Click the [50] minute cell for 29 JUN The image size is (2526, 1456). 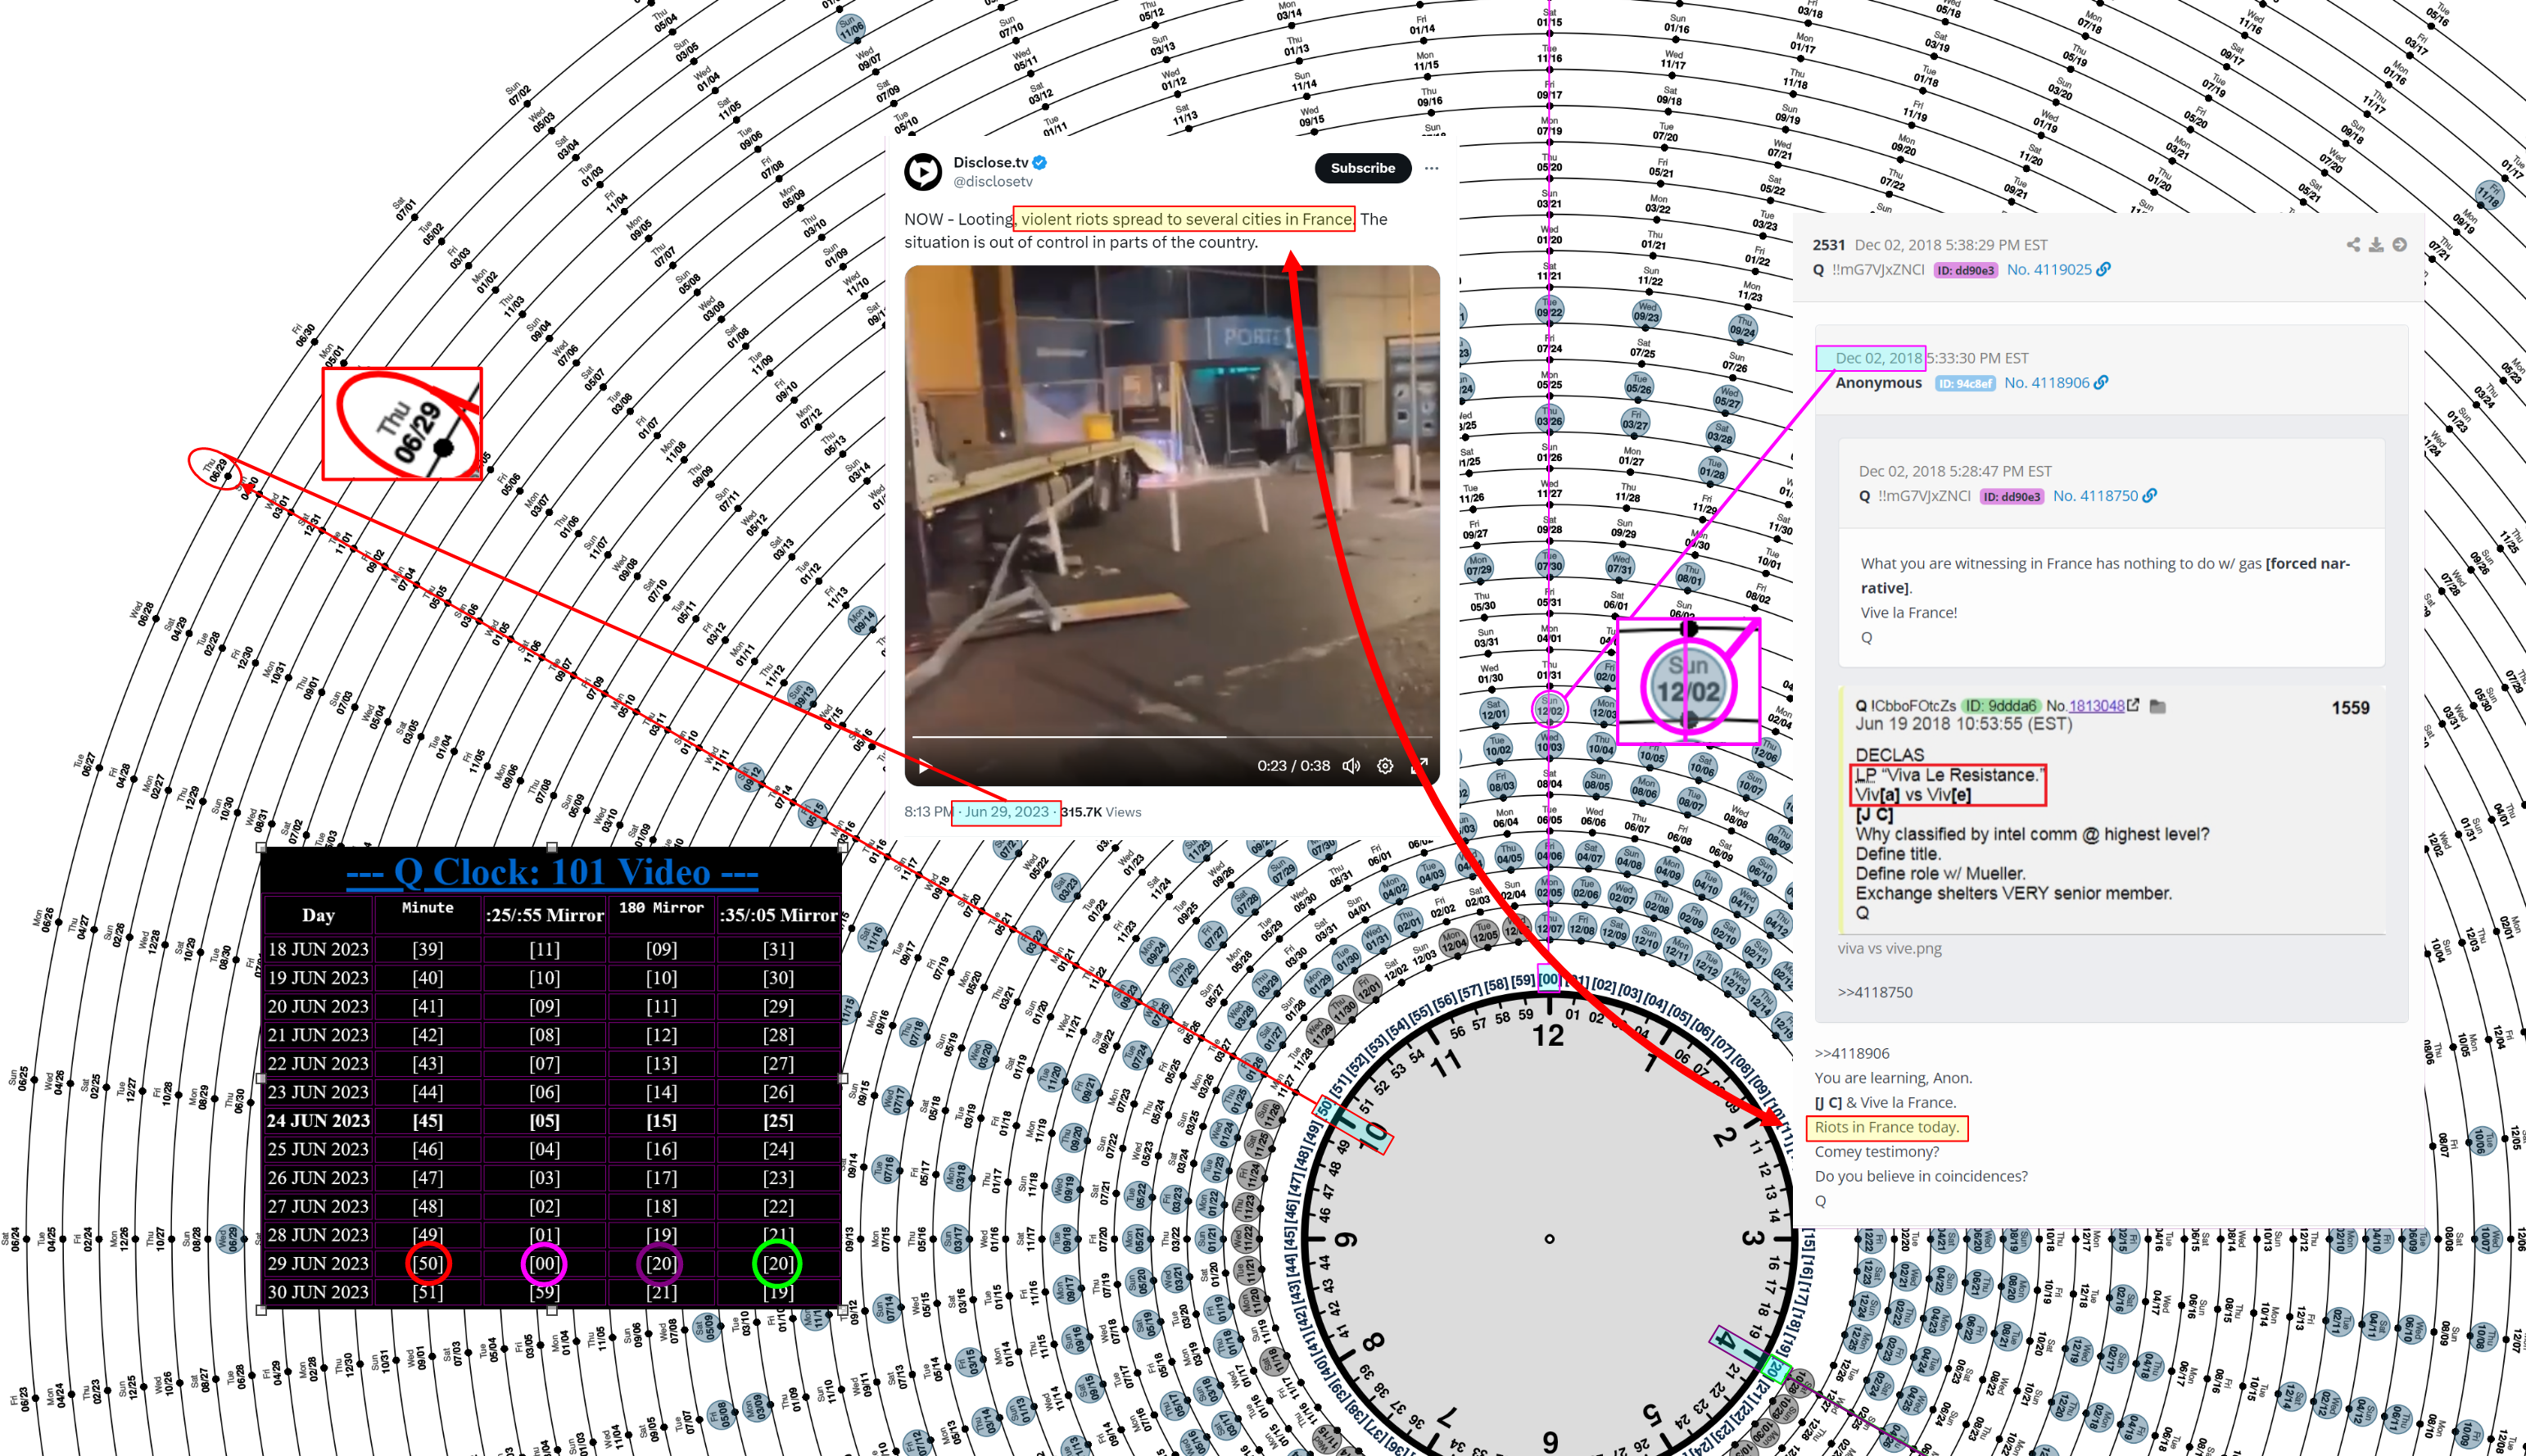428,1263
